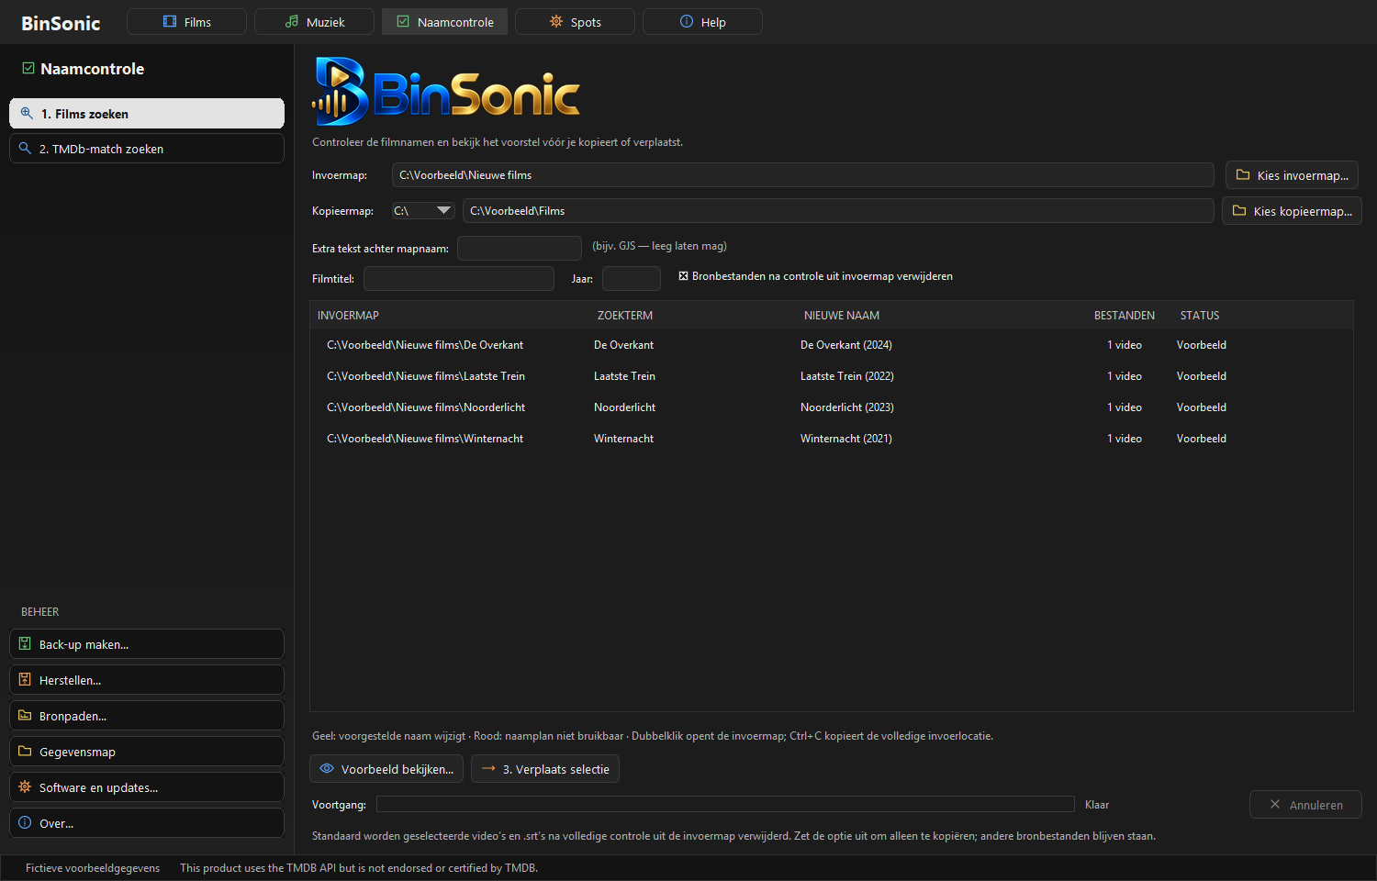
Task: Select step 1. Films zoeken in sidebar
Action: click(x=147, y=114)
